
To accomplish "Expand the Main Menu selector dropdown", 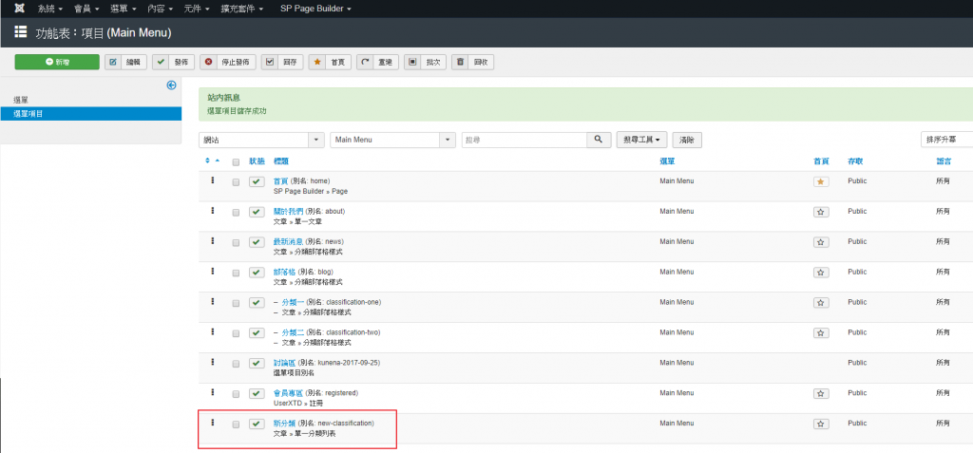I will coord(392,140).
